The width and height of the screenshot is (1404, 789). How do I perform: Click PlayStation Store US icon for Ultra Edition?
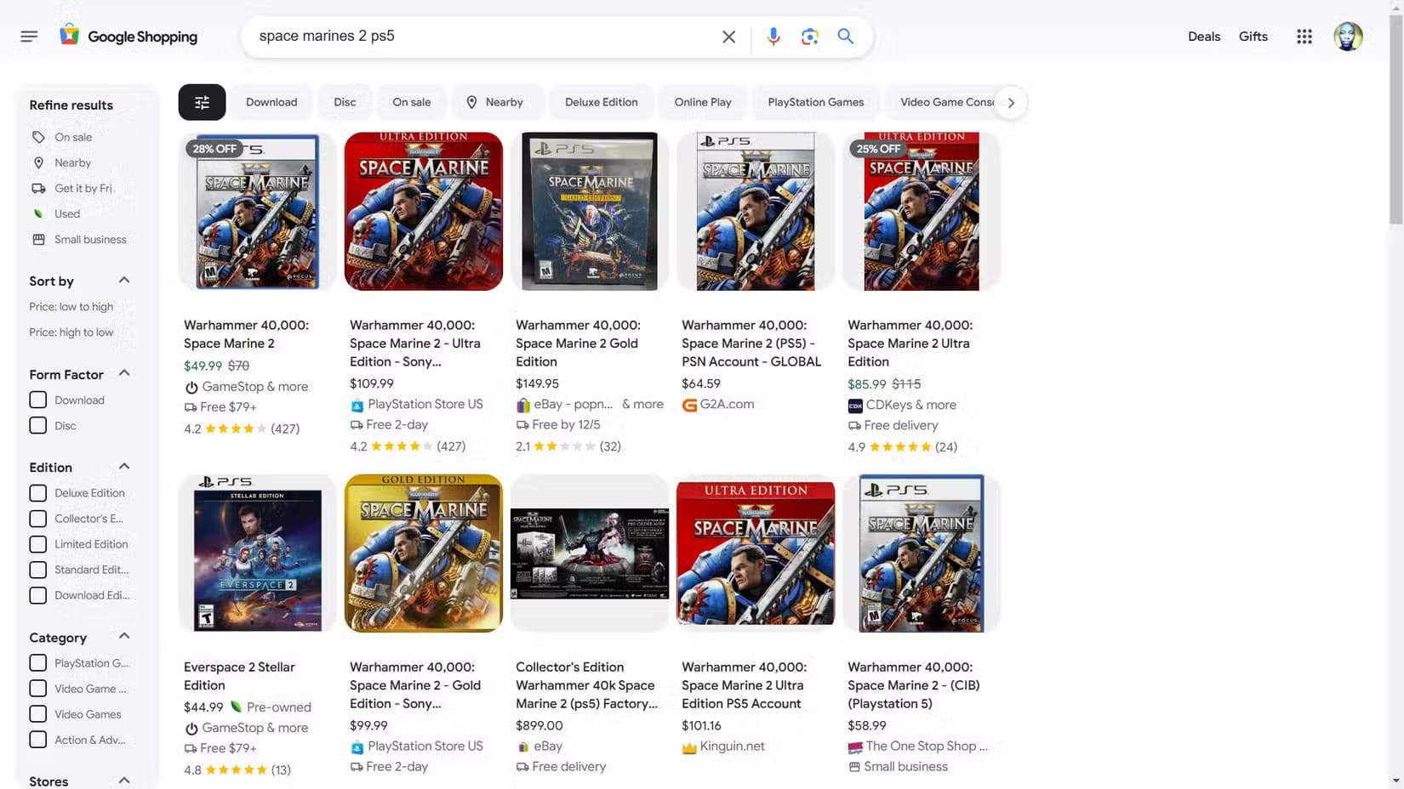[x=357, y=405]
